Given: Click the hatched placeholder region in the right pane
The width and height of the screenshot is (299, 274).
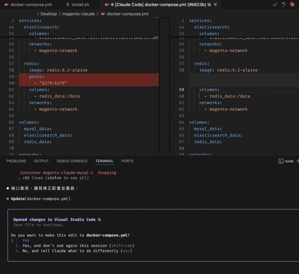Looking at the screenshot, I should pyautogui.click(x=244, y=80).
